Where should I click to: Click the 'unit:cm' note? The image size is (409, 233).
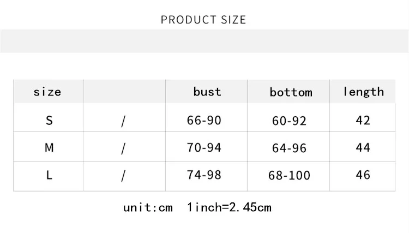point(148,207)
